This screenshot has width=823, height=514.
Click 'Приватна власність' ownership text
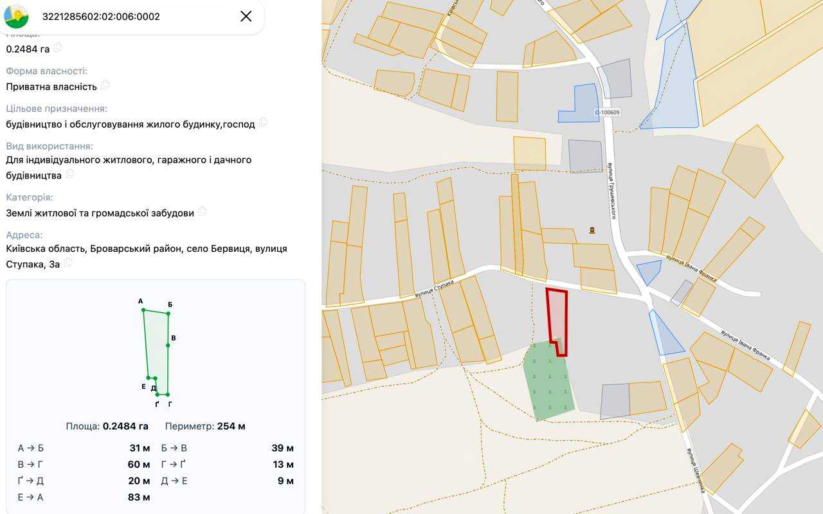point(51,87)
